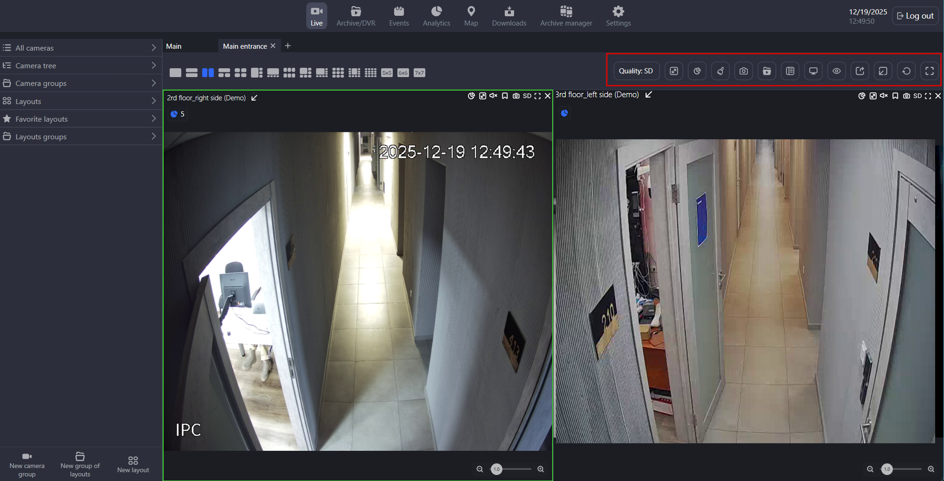Viewport: 944px width, 481px height.
Task: Toggle the eye visibility icon in toolbar
Action: [x=836, y=71]
